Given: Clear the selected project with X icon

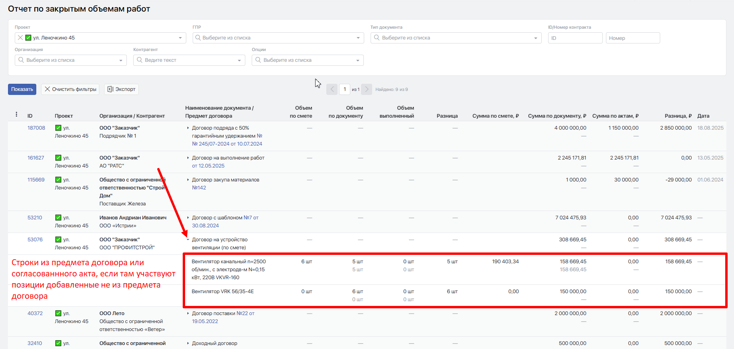Looking at the screenshot, I should tap(20, 37).
